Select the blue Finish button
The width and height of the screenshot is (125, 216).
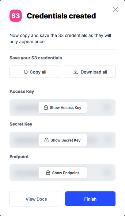(90, 199)
